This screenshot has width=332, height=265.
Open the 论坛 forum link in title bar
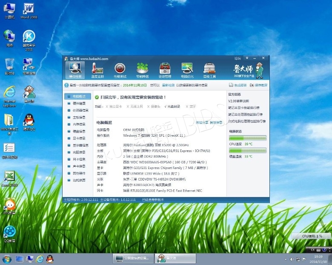click(x=238, y=58)
